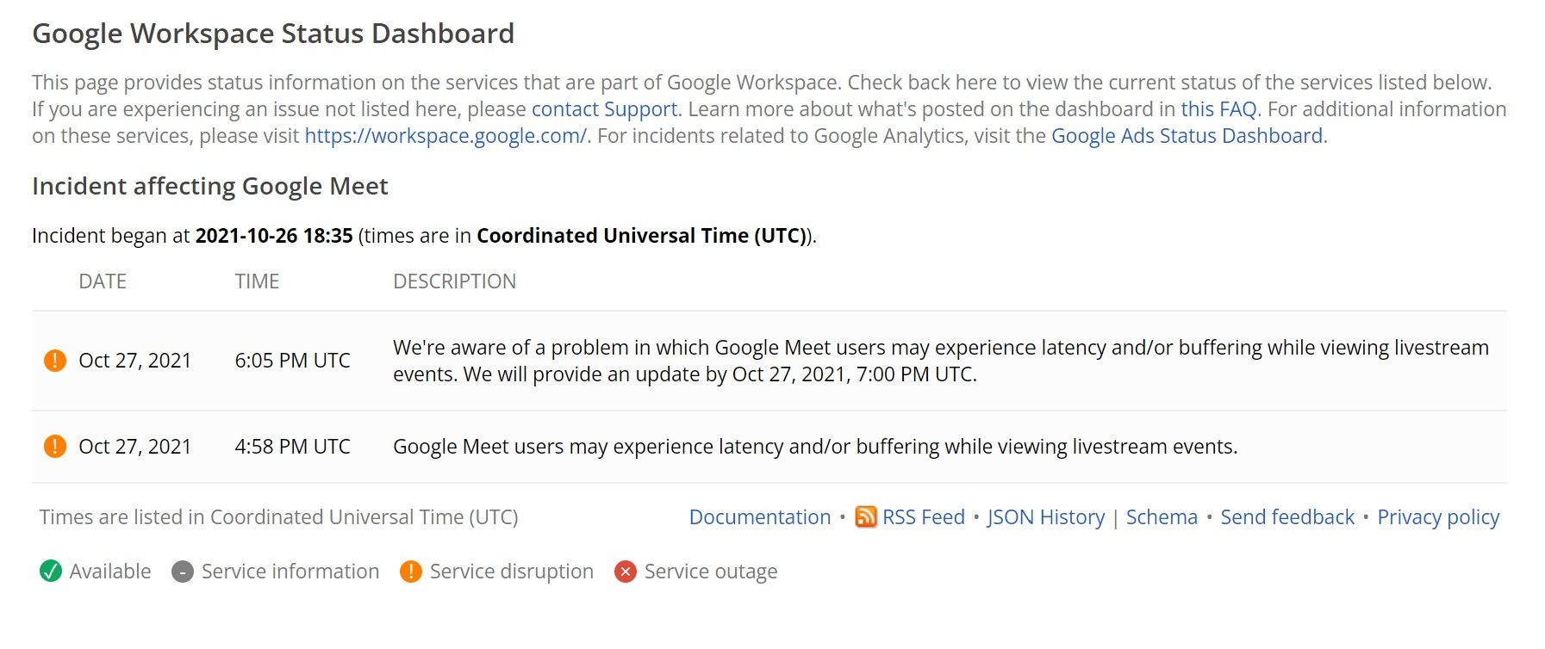The image size is (1545, 649).
Task: Select the DATE column header
Action: [102, 281]
